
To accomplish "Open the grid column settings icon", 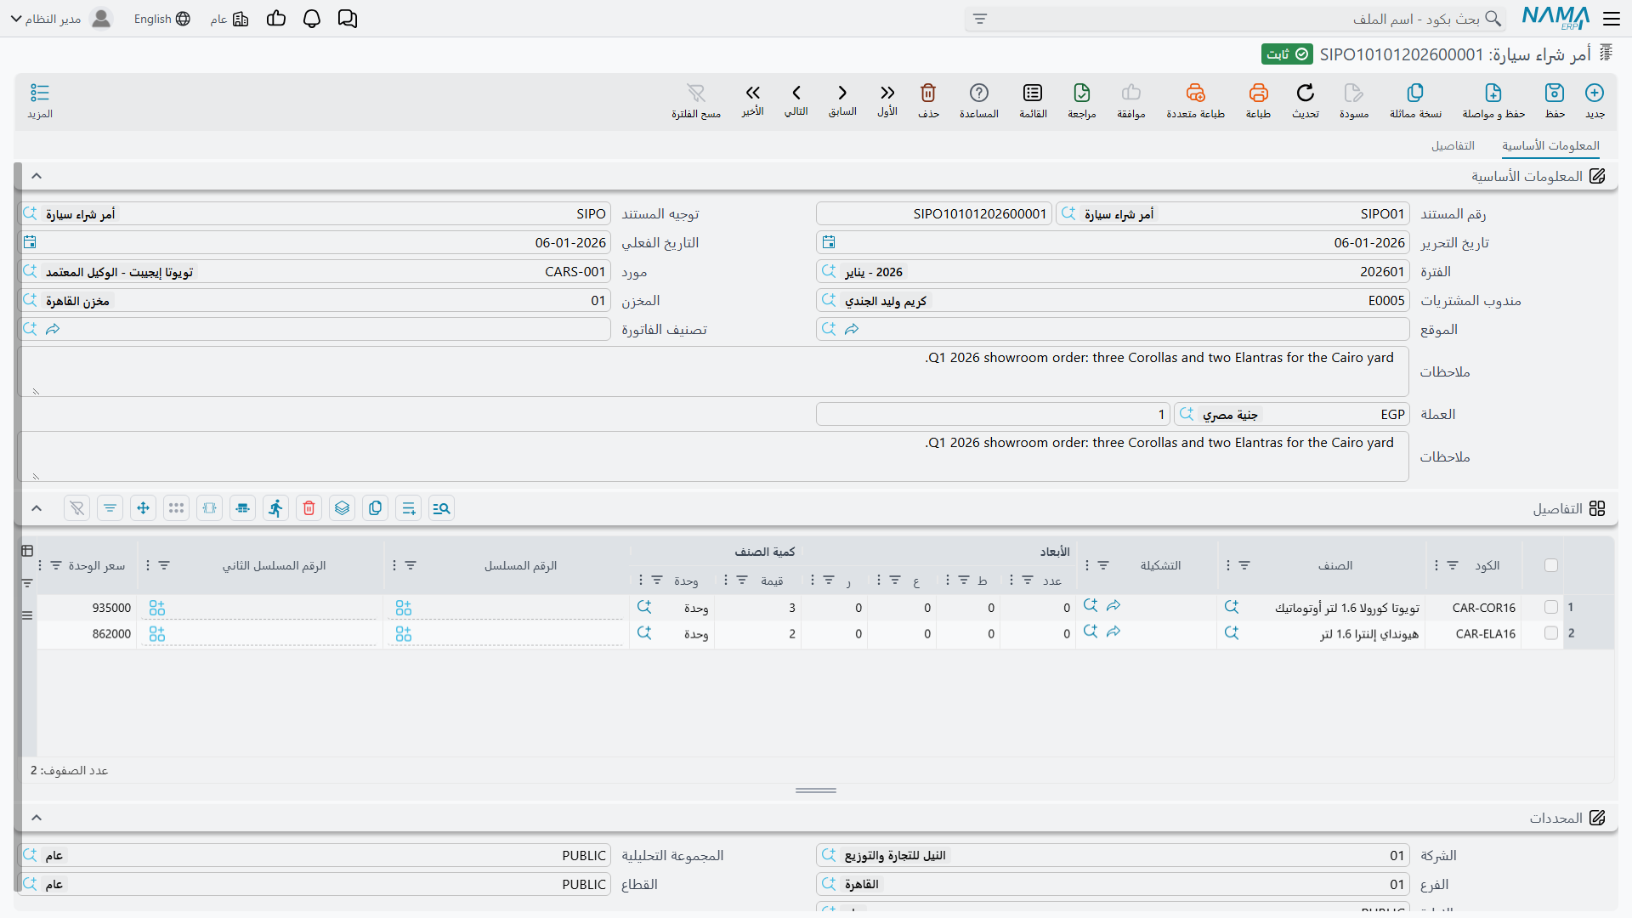I will pos(27,551).
